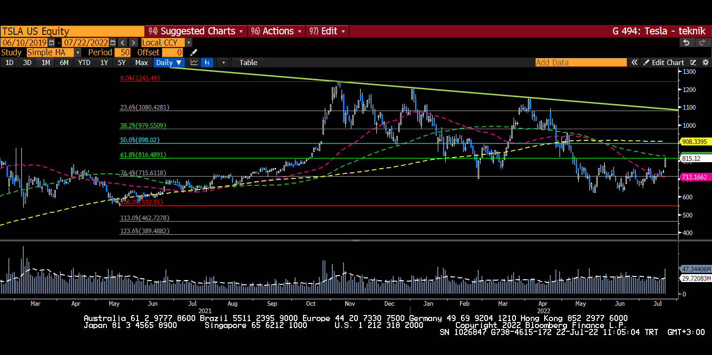Select the 1Y time range
This screenshot has height=355, width=712.
[x=104, y=62]
